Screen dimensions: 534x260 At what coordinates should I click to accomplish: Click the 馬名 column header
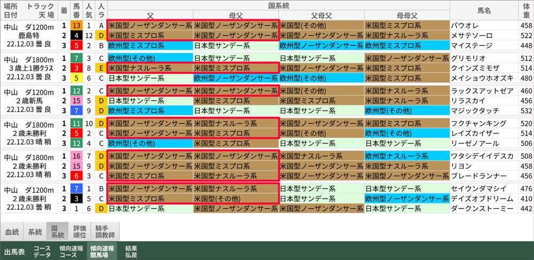[x=484, y=10]
